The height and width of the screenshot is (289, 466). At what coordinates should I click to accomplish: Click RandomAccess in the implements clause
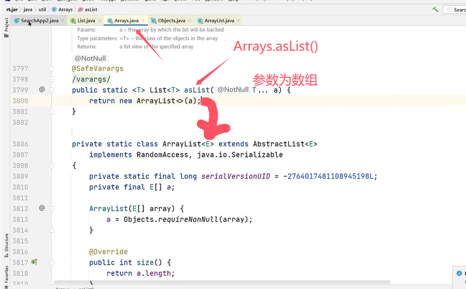[162, 155]
